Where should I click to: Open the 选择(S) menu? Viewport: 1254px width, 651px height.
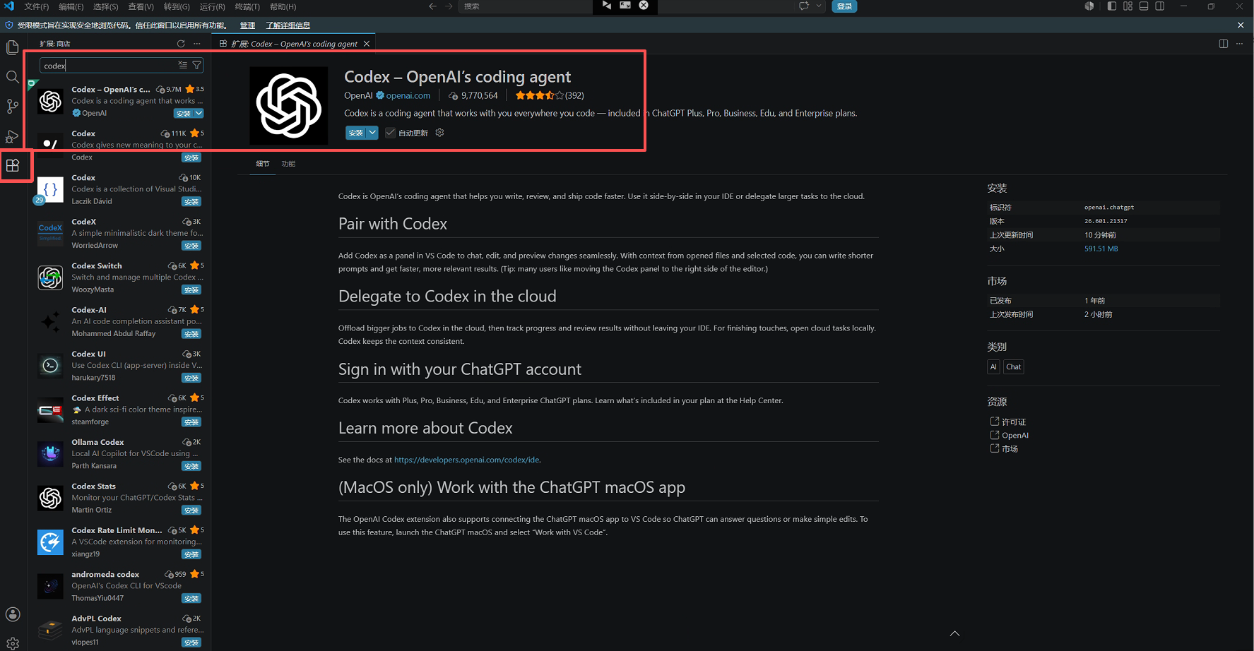click(106, 6)
